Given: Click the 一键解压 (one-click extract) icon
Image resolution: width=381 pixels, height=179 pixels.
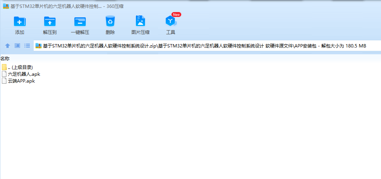Looking at the screenshot, I should pos(80,21).
